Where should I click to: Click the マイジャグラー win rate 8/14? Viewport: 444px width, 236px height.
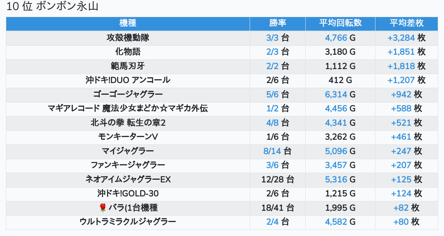(271, 151)
